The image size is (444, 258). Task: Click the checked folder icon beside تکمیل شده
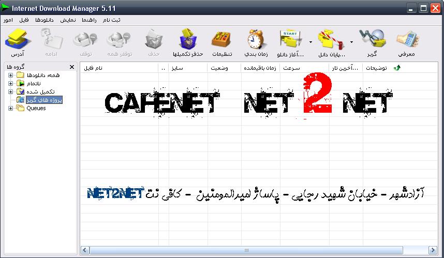(x=20, y=92)
